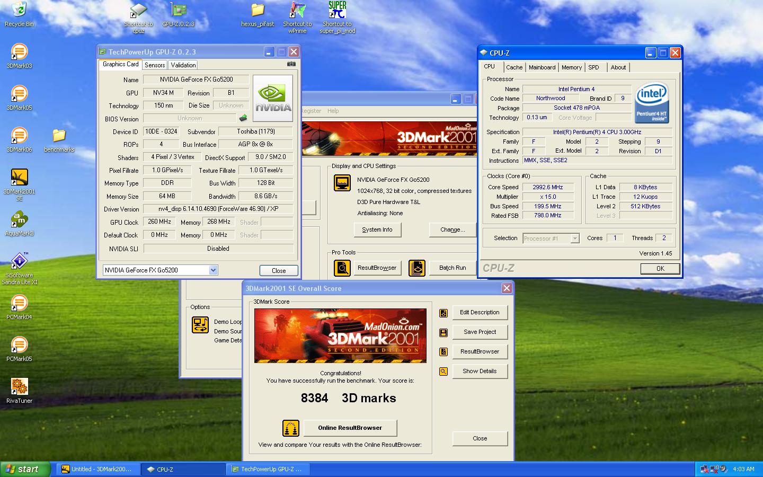Click the Online ResultBrowser yellow icon
The image size is (763, 477).
point(291,428)
